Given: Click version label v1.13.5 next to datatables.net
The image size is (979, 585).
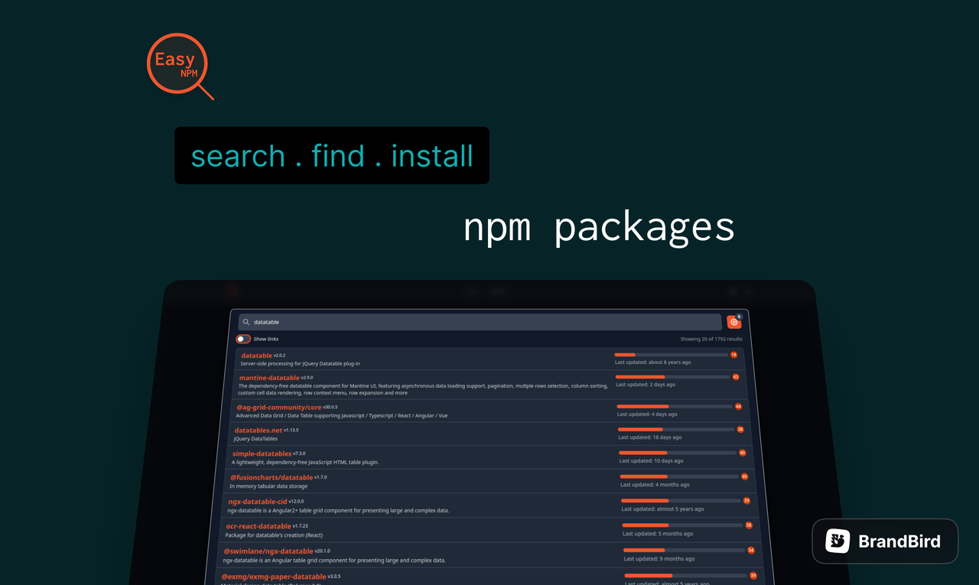Looking at the screenshot, I should (x=291, y=430).
